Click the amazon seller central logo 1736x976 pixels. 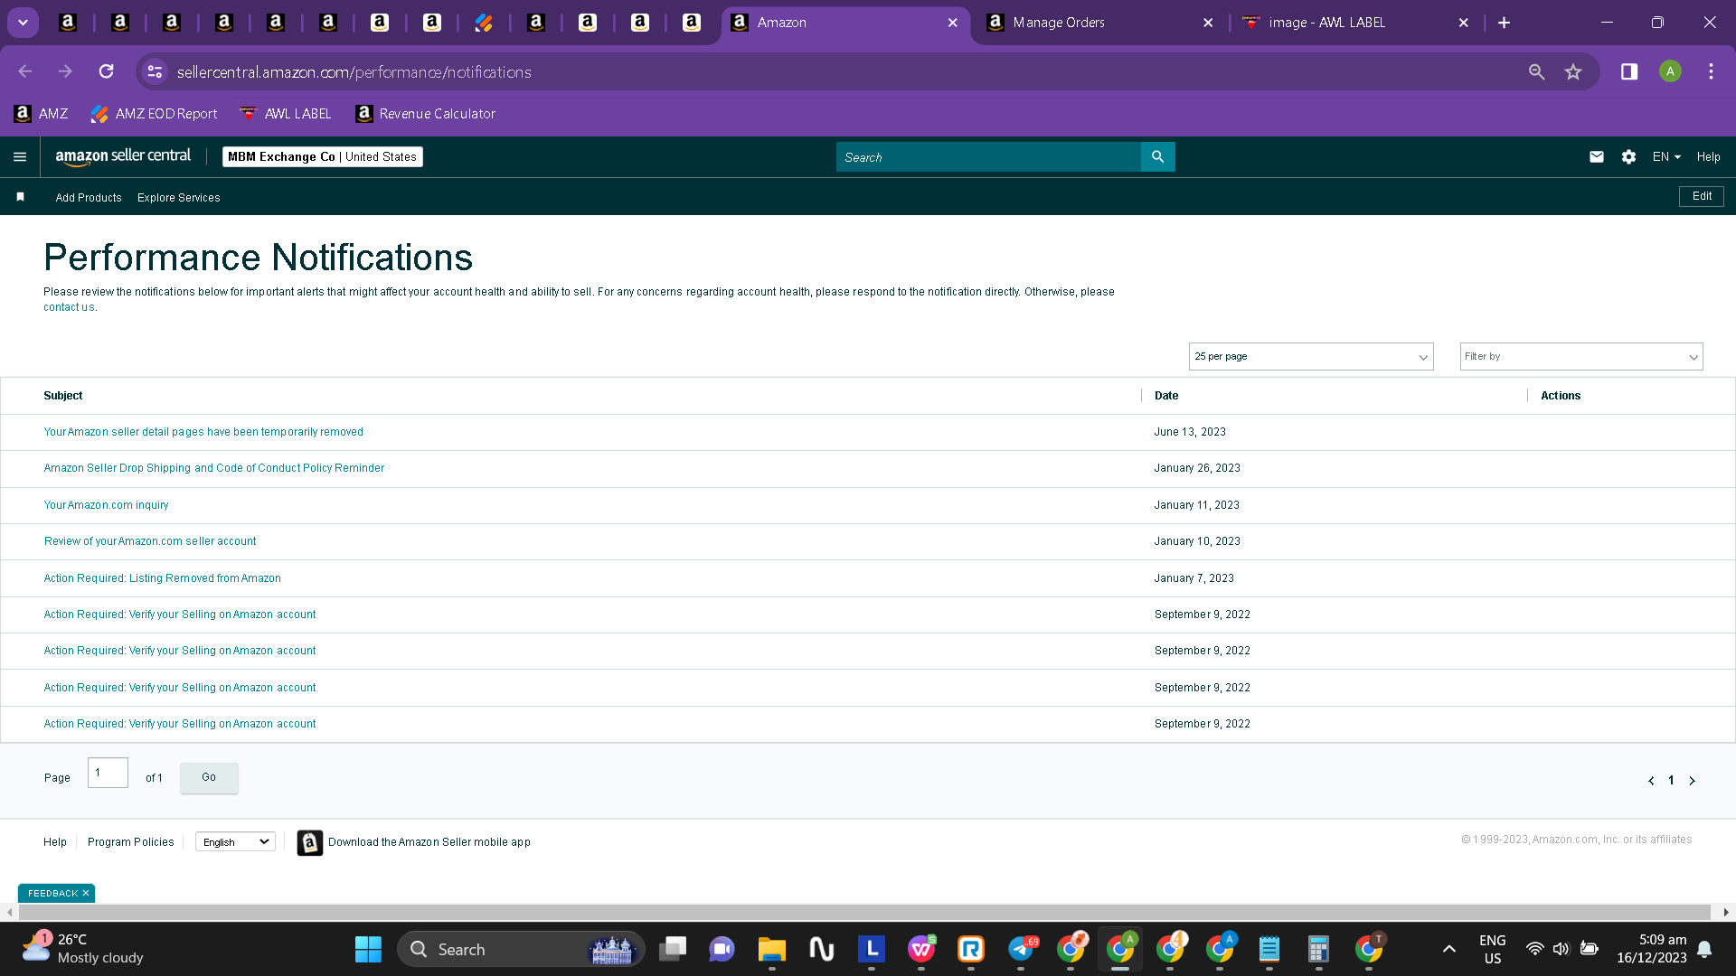click(x=123, y=156)
